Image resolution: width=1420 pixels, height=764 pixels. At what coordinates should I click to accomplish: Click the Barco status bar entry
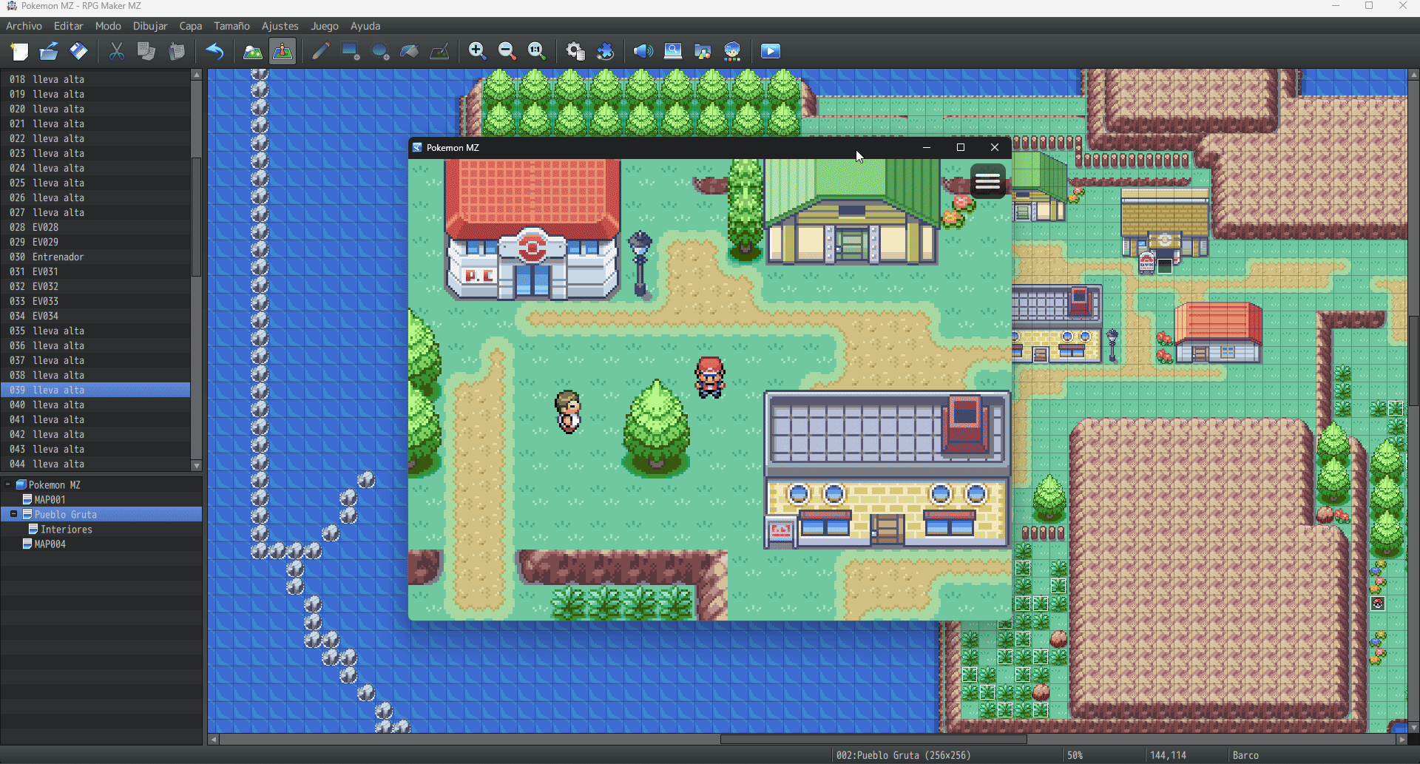pyautogui.click(x=1245, y=755)
